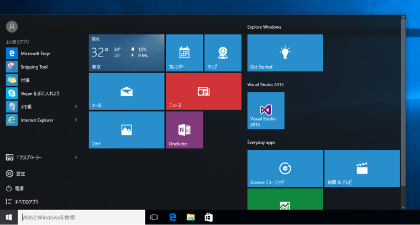This screenshot has height=225, width=420.
Task: Open the purple OneNote tile
Action: [x=184, y=130]
